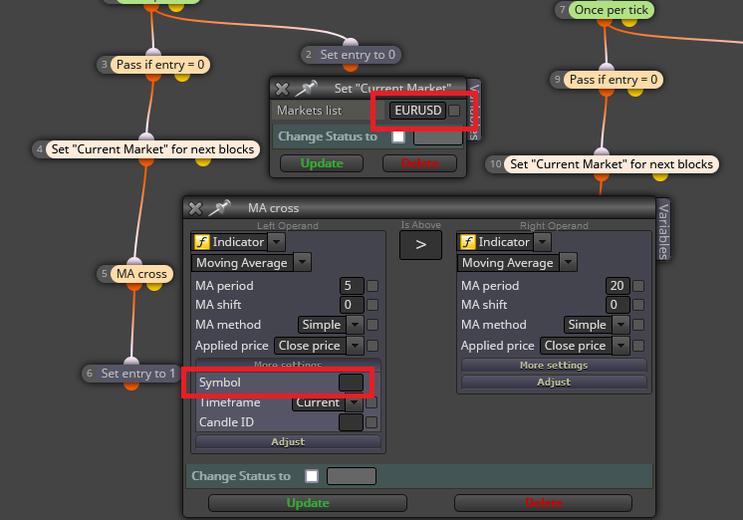
Task: Open Right Operand Applied price dropdown
Action: (620, 346)
